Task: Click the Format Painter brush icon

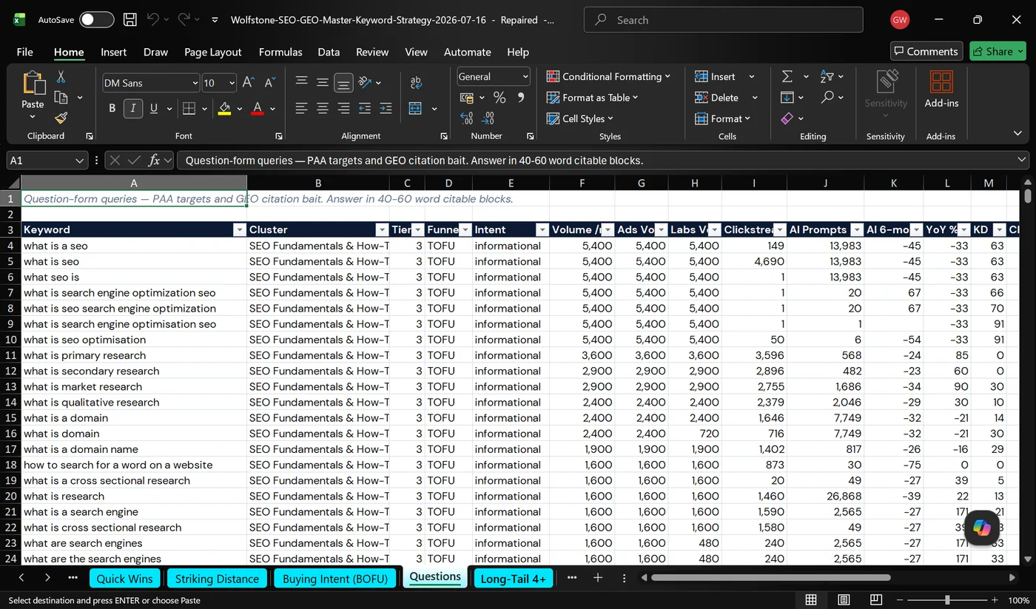Action: point(61,118)
